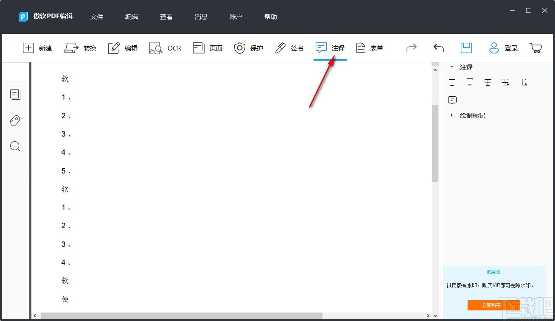The width and height of the screenshot is (555, 321).
Task: Select the underline annotation tool
Action: (470, 82)
